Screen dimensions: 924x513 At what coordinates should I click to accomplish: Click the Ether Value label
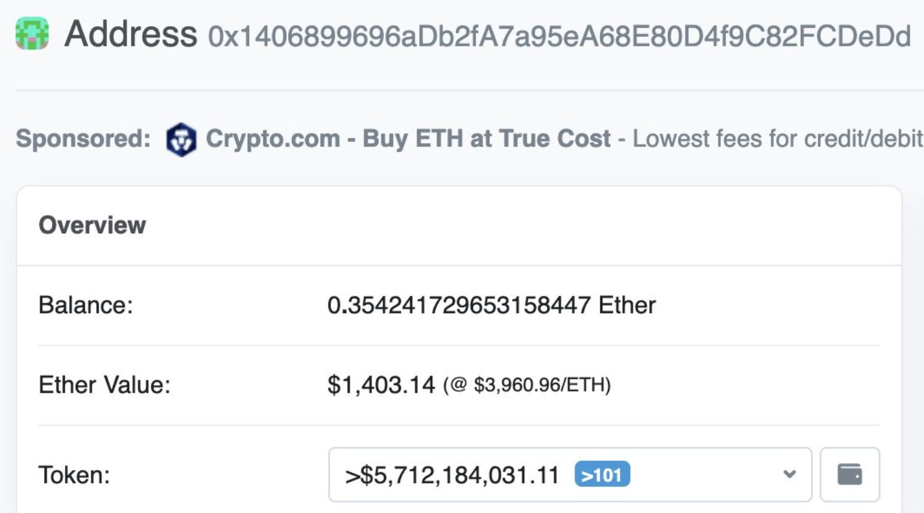(104, 385)
